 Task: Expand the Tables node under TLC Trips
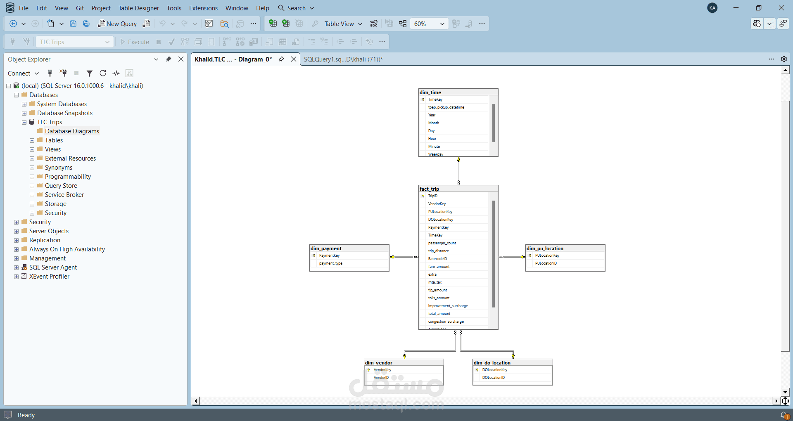[32, 140]
